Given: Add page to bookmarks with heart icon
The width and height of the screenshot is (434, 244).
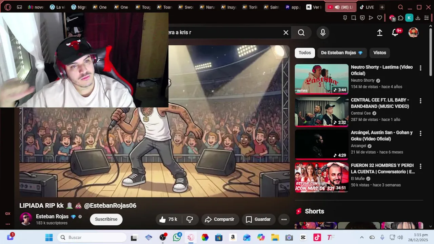Looking at the screenshot, I should pyautogui.click(x=379, y=18).
